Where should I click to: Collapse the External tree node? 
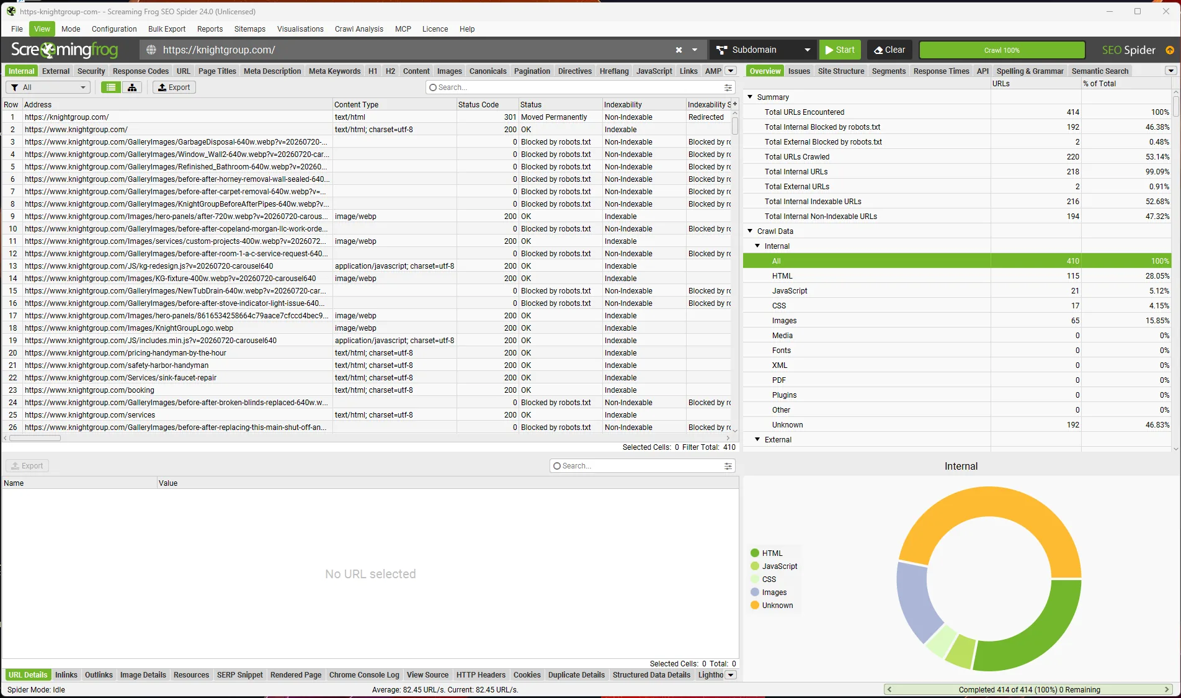pyautogui.click(x=757, y=439)
